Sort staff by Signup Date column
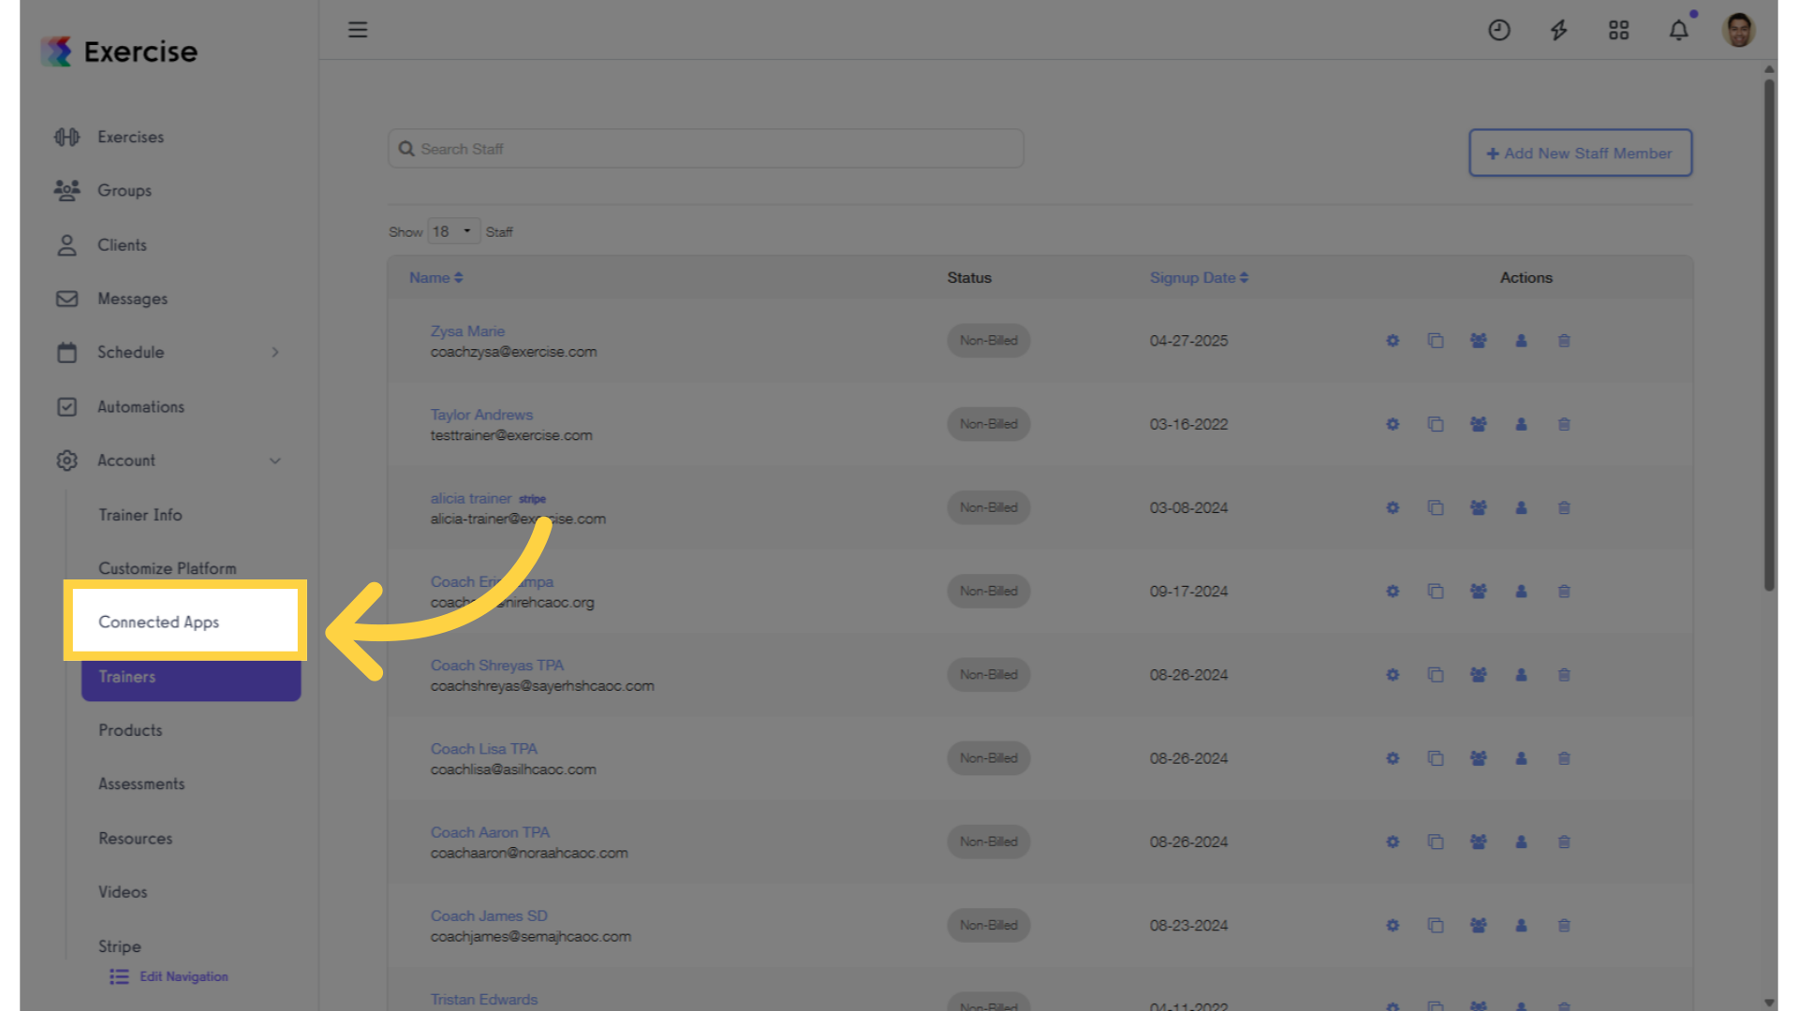The width and height of the screenshot is (1798, 1011). [1199, 278]
